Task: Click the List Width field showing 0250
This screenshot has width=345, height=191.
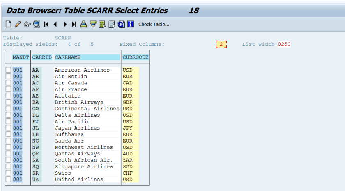Action: pyautogui.click(x=284, y=44)
